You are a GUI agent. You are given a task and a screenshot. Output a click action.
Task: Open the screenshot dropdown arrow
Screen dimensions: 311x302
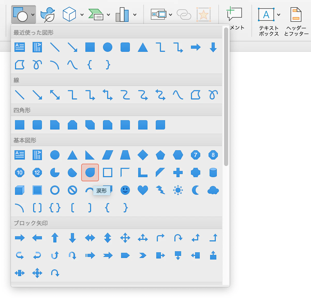click(x=171, y=15)
